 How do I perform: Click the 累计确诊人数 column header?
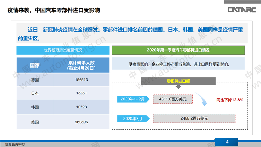click(81, 65)
